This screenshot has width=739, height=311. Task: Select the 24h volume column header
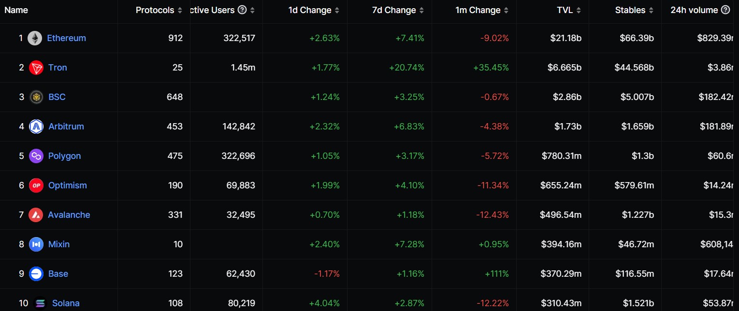point(694,9)
